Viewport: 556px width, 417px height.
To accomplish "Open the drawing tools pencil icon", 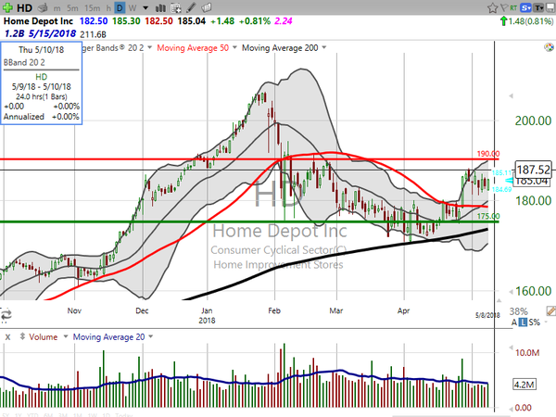I will pos(191,7).
